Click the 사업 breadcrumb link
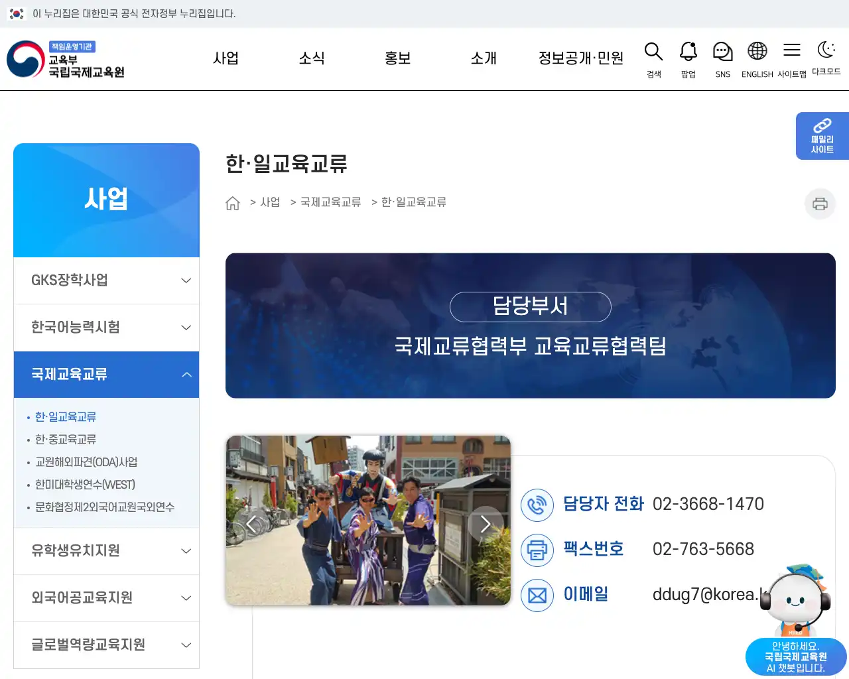 point(270,202)
